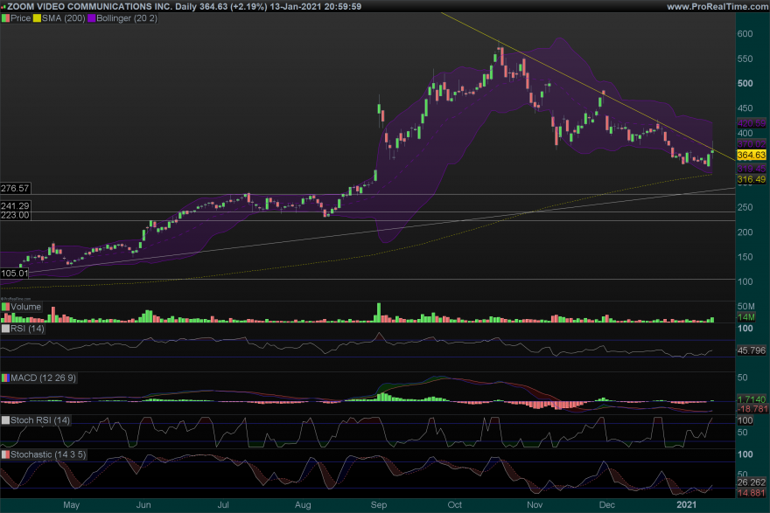Image resolution: width=770 pixels, height=513 pixels.
Task: Click the small icon before the ZOOM title
Action: coord(3,6)
